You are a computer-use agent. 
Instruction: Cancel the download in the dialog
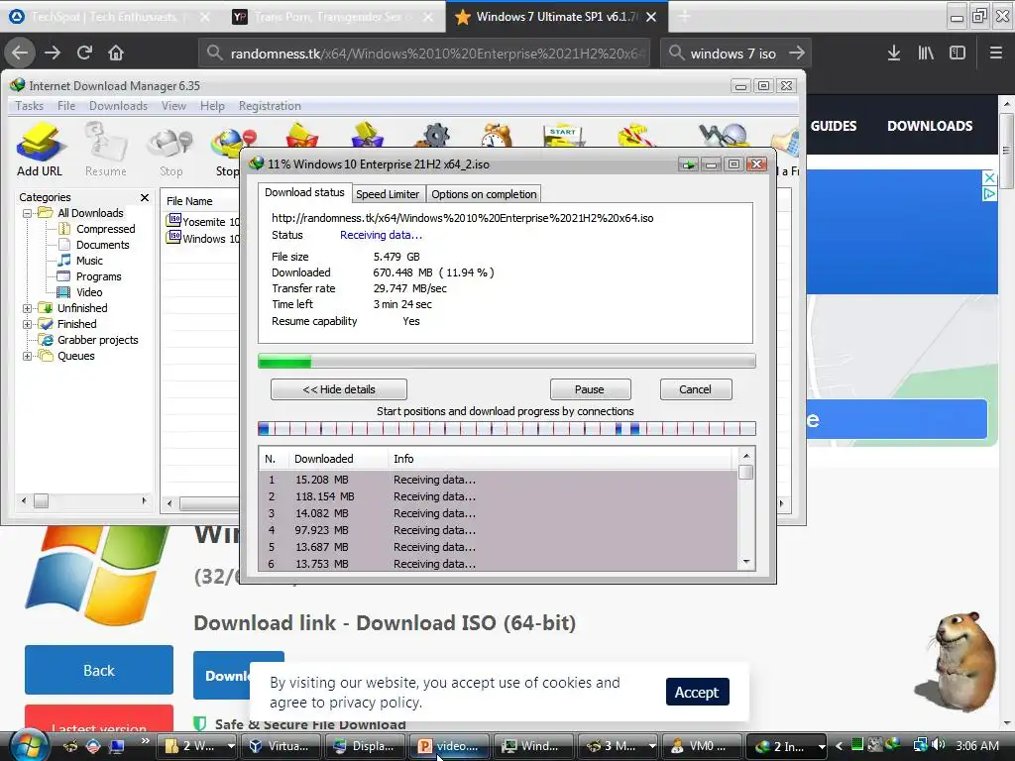click(695, 389)
